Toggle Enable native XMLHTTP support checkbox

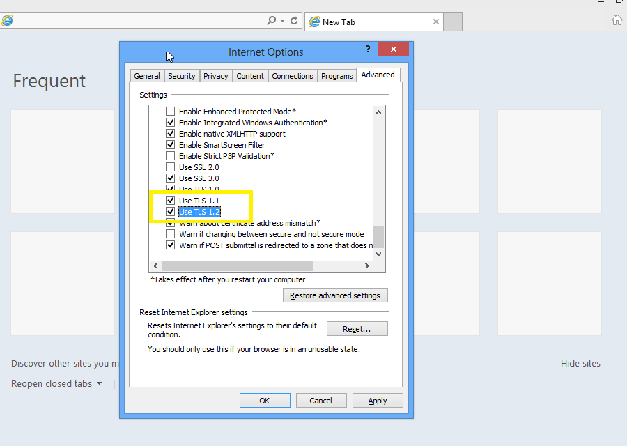pos(171,134)
